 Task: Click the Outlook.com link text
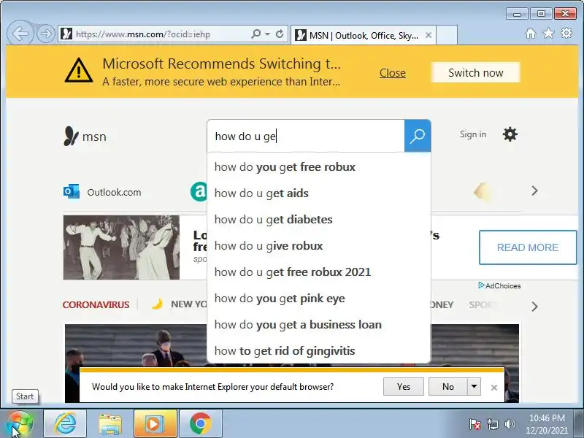[x=114, y=192]
